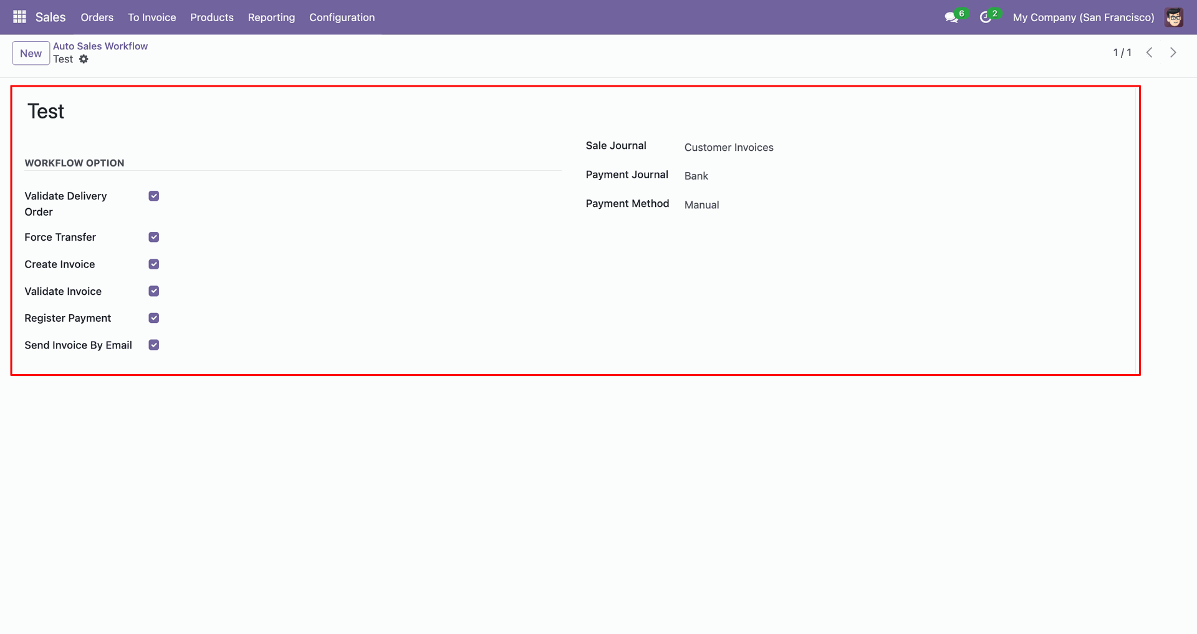This screenshot has height=634, width=1197.
Task: Go to previous record arrow
Action: pyautogui.click(x=1150, y=53)
